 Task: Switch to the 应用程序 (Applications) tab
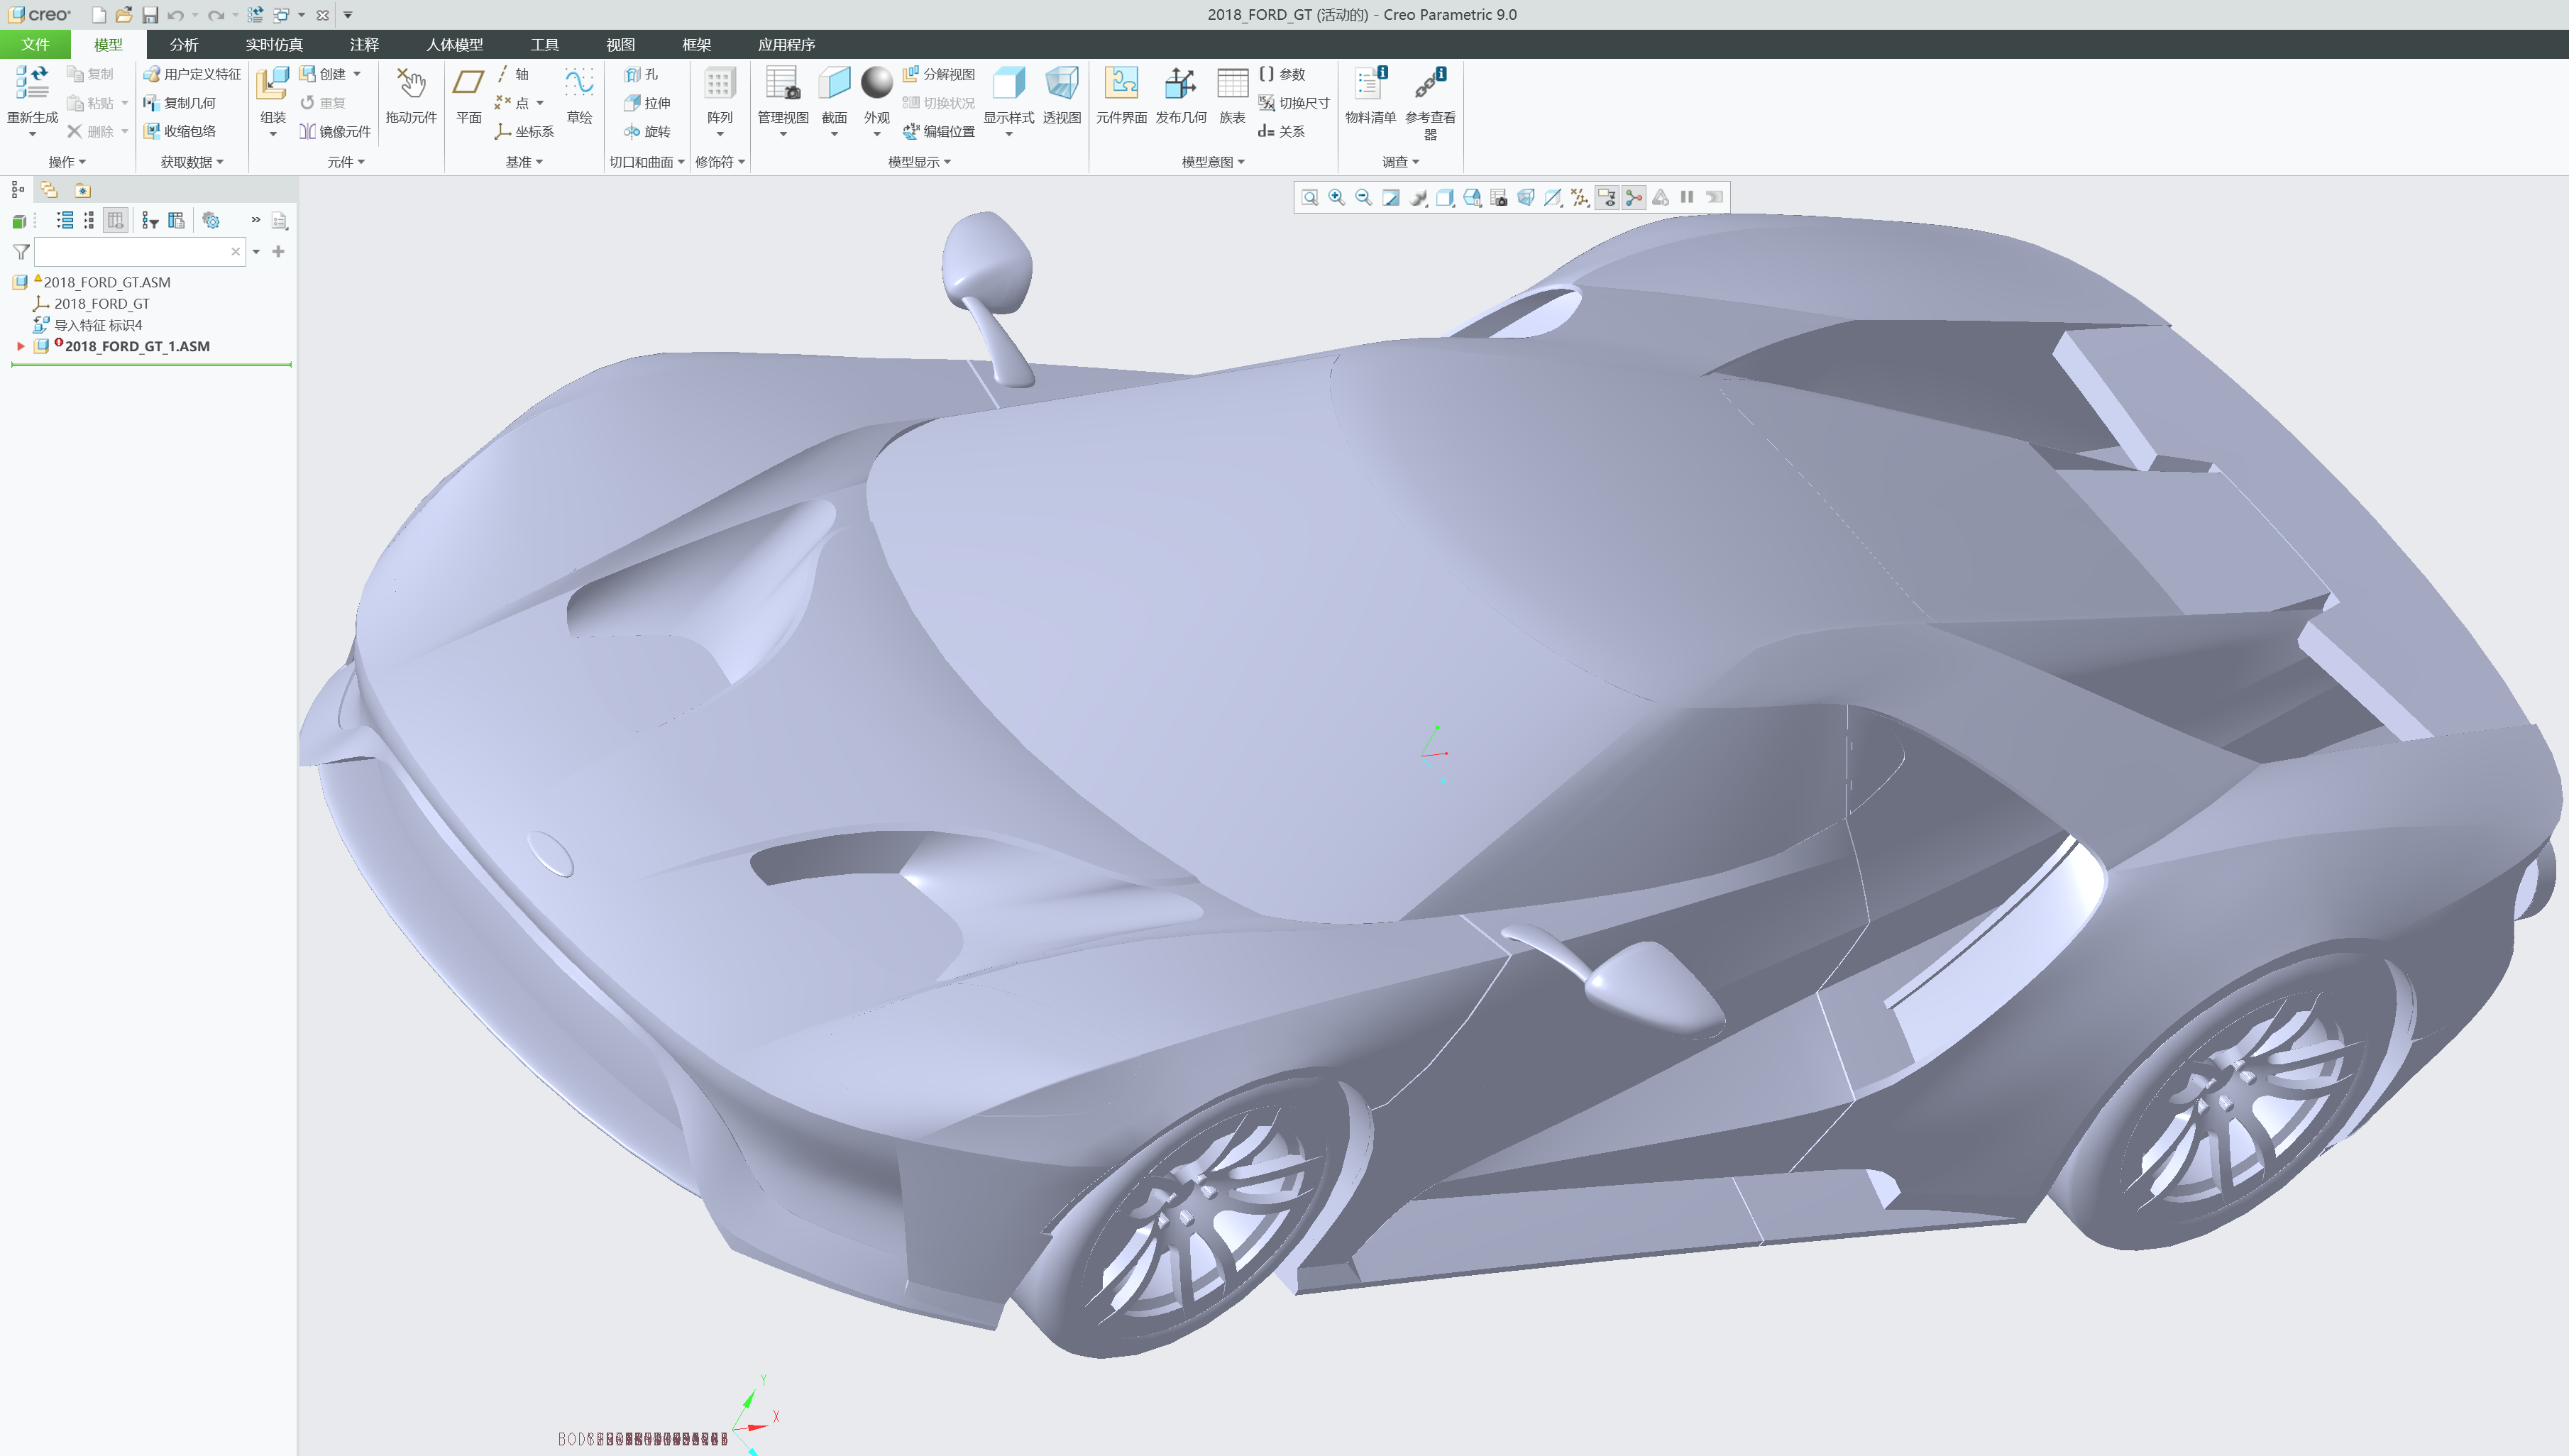pyautogui.click(x=786, y=45)
